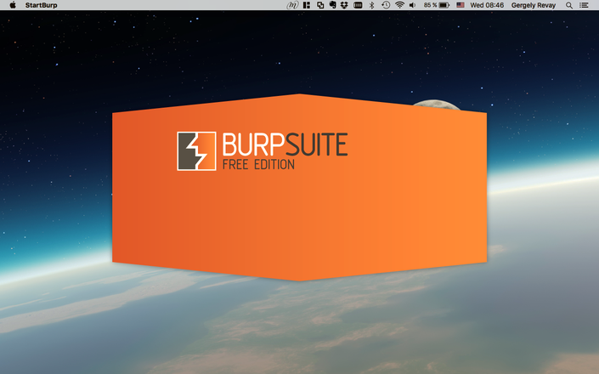The height and width of the screenshot is (374, 599).
Task: Open the Bluetooth status menu
Action: point(371,5)
